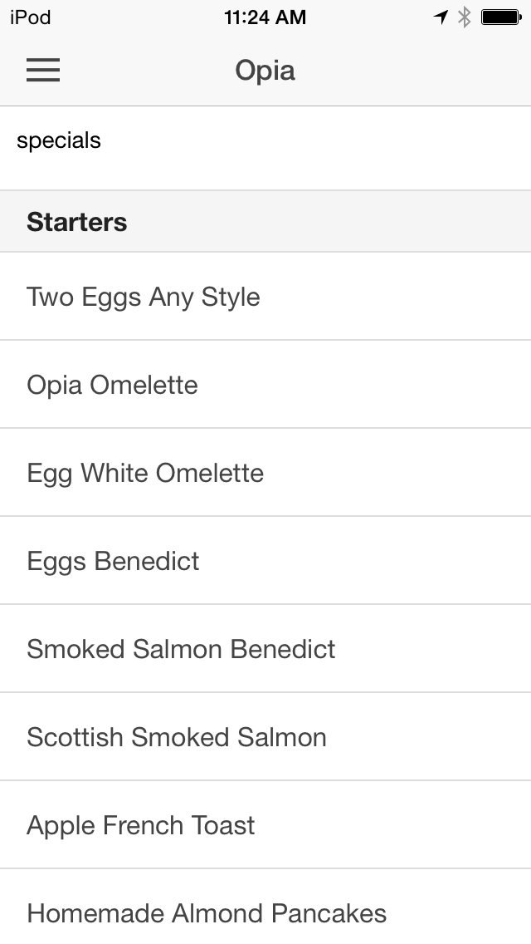
Task: Tap the Opia title in header
Action: tap(265, 71)
